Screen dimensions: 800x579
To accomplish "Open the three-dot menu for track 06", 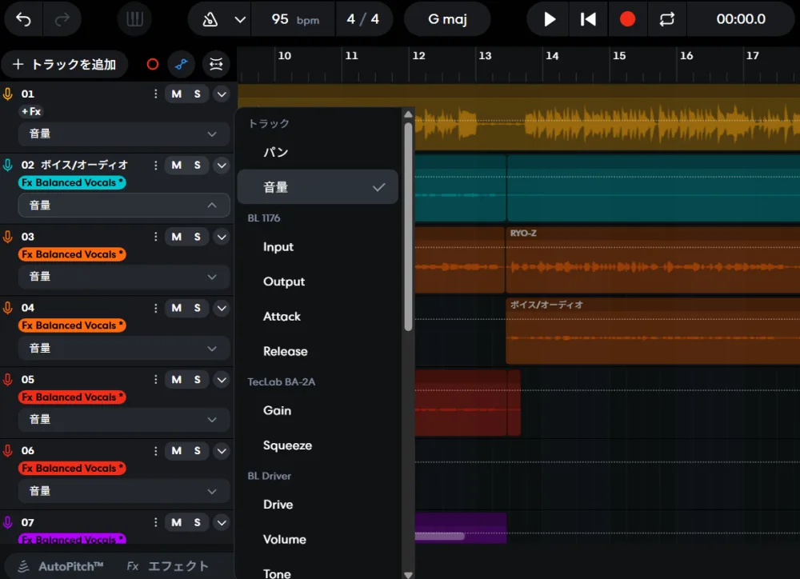I will pyautogui.click(x=156, y=451).
